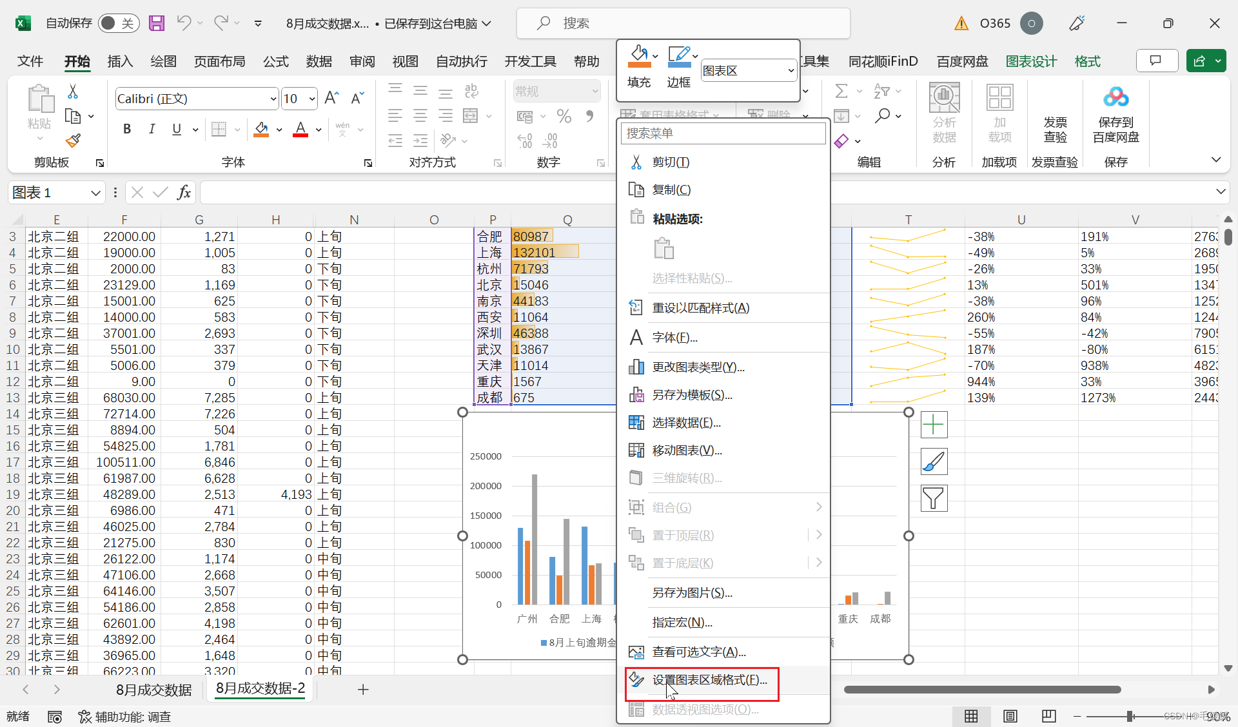Viewport: 1238px width, 727px height.
Task: Click the AutoSum sigma icon
Action: [841, 91]
